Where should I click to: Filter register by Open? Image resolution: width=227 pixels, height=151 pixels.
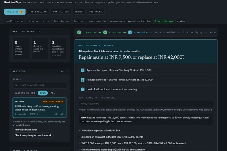(43, 93)
